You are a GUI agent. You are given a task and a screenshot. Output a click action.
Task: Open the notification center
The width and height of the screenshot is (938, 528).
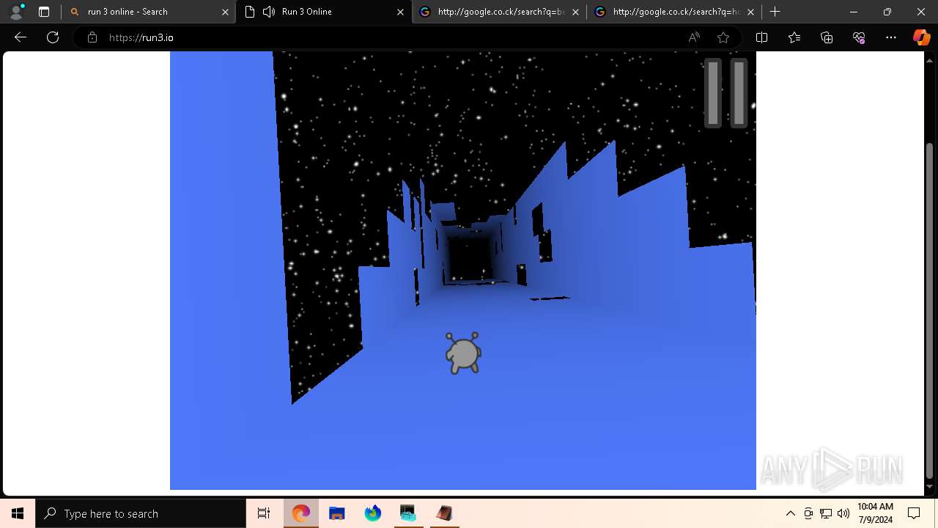tap(914, 513)
